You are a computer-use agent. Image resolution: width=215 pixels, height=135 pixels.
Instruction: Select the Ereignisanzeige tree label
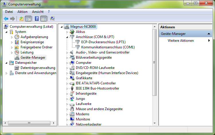(x=32, y=42)
